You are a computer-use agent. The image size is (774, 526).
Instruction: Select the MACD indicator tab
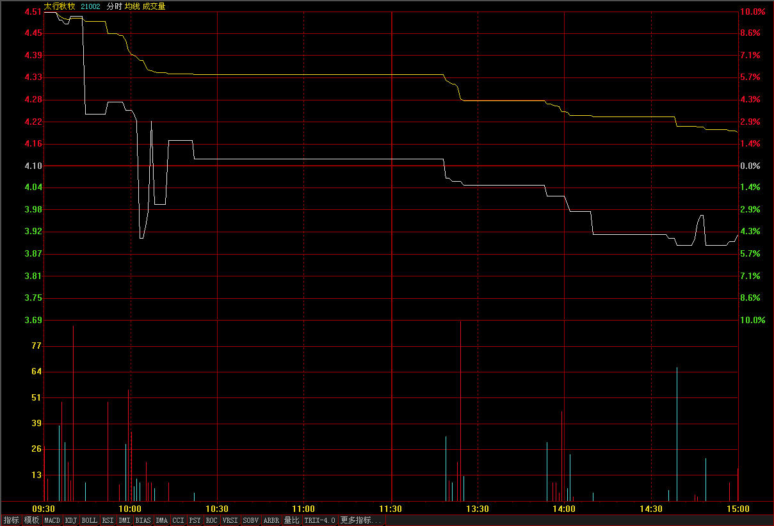(52, 520)
